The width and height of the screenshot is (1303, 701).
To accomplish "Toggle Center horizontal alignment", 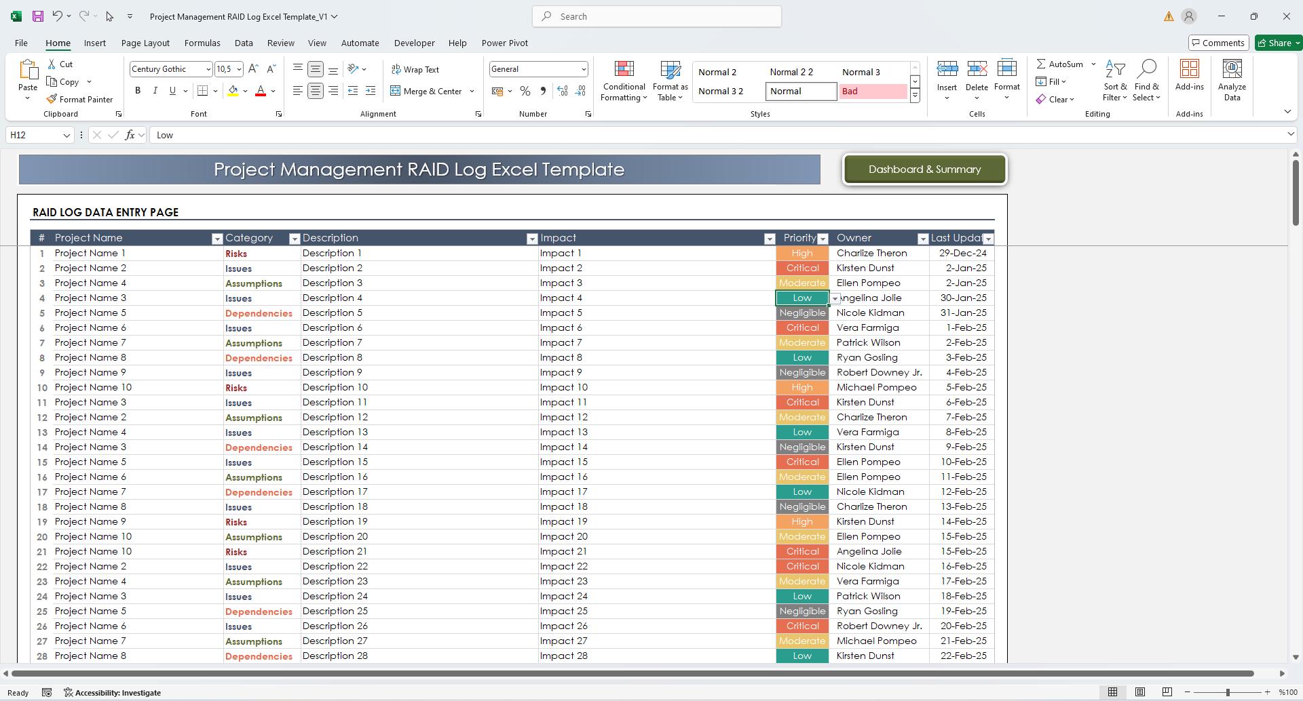I will pyautogui.click(x=316, y=91).
